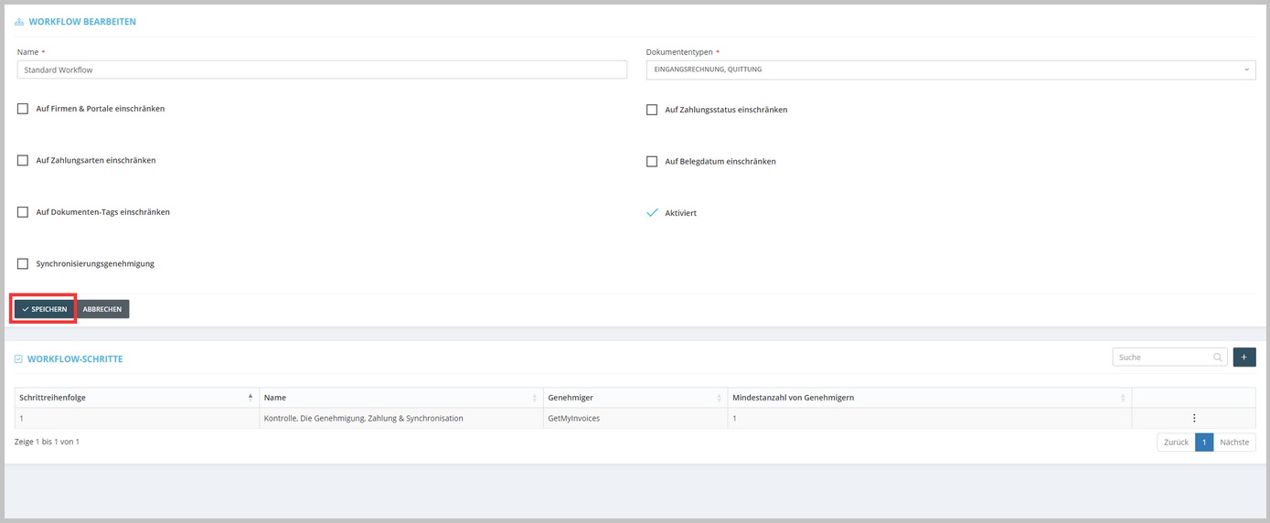The height and width of the screenshot is (523, 1270).
Task: Click the Name input field
Action: 322,69
